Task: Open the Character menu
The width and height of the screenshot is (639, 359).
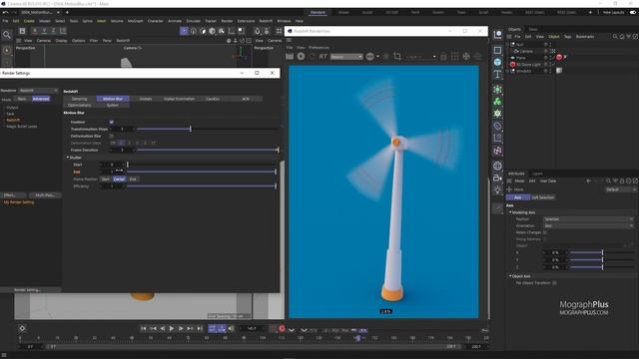Action: (x=156, y=21)
